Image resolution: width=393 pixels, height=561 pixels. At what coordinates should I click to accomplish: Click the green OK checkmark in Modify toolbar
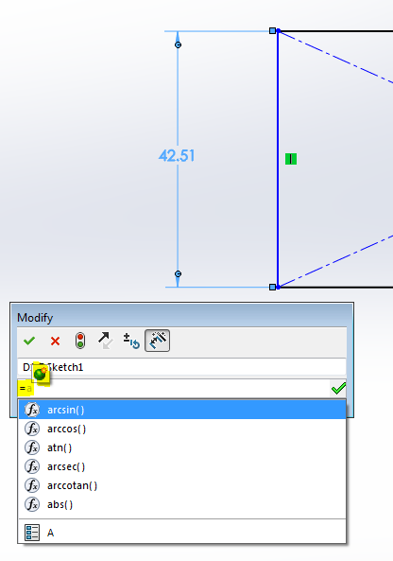coord(29,341)
